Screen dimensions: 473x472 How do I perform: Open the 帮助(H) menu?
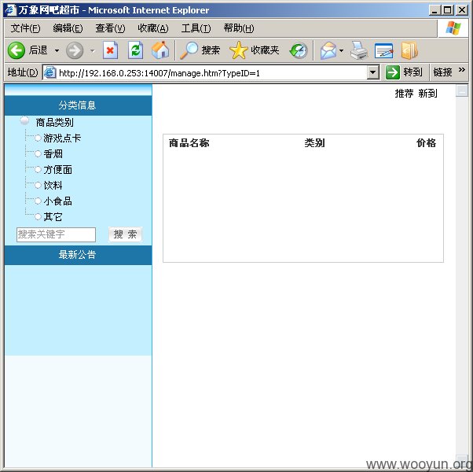click(239, 28)
